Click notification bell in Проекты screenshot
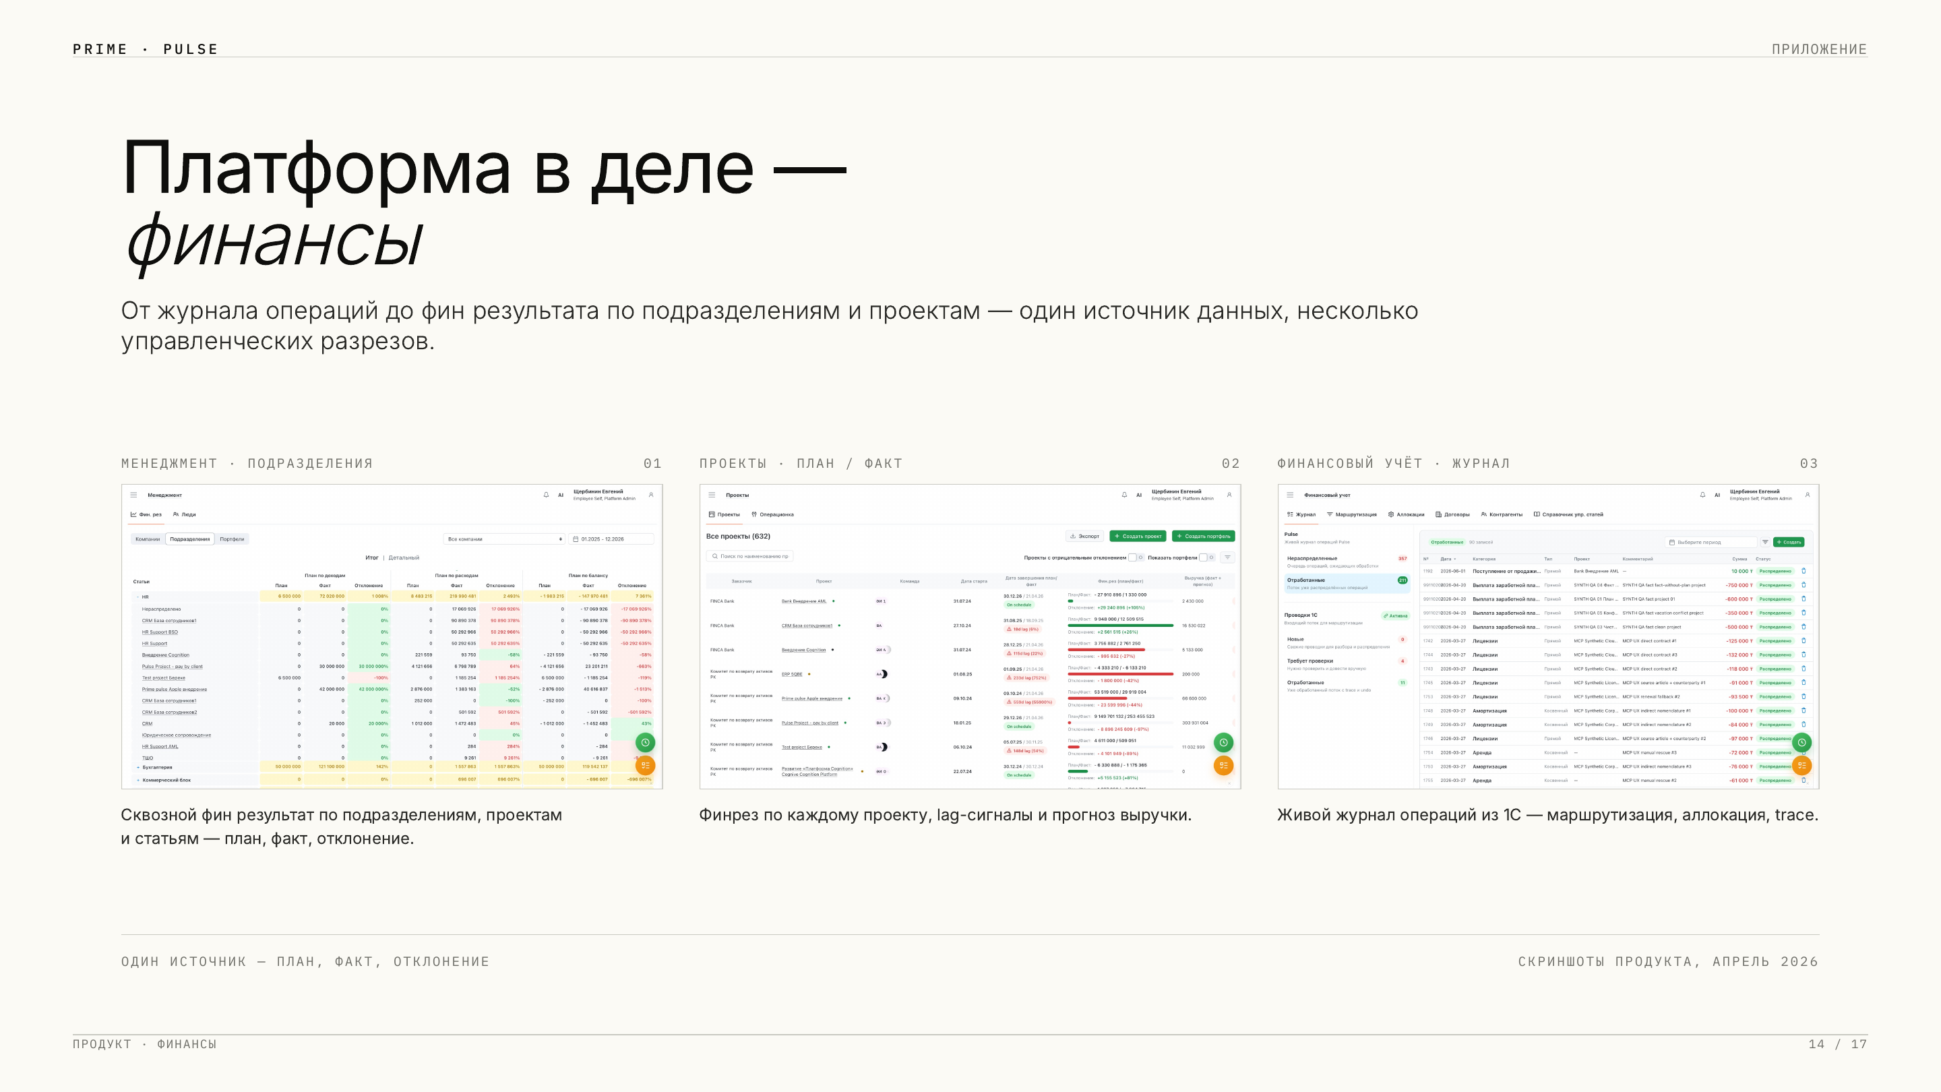 click(1124, 495)
